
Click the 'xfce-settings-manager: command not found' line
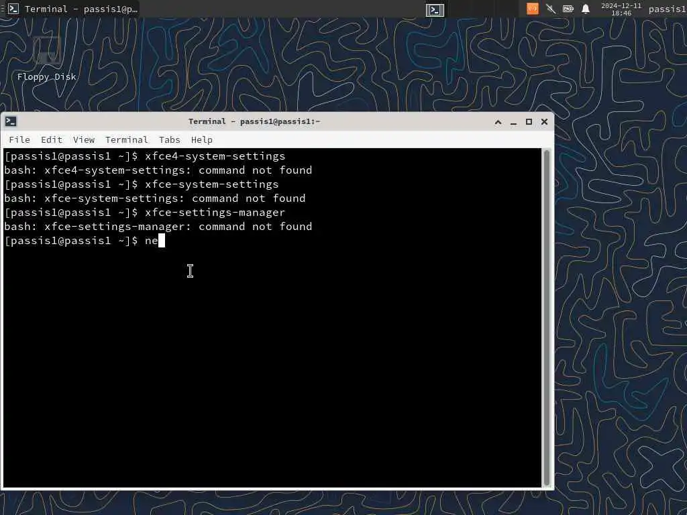[x=158, y=227]
